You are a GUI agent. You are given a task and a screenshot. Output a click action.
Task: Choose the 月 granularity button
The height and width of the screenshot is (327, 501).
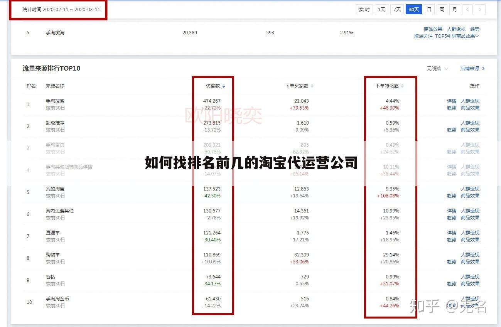tap(455, 9)
